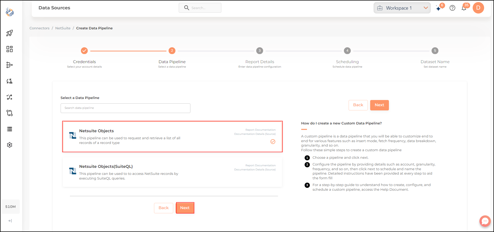Focus the header Search field
The height and width of the screenshot is (232, 494).
coord(200,8)
